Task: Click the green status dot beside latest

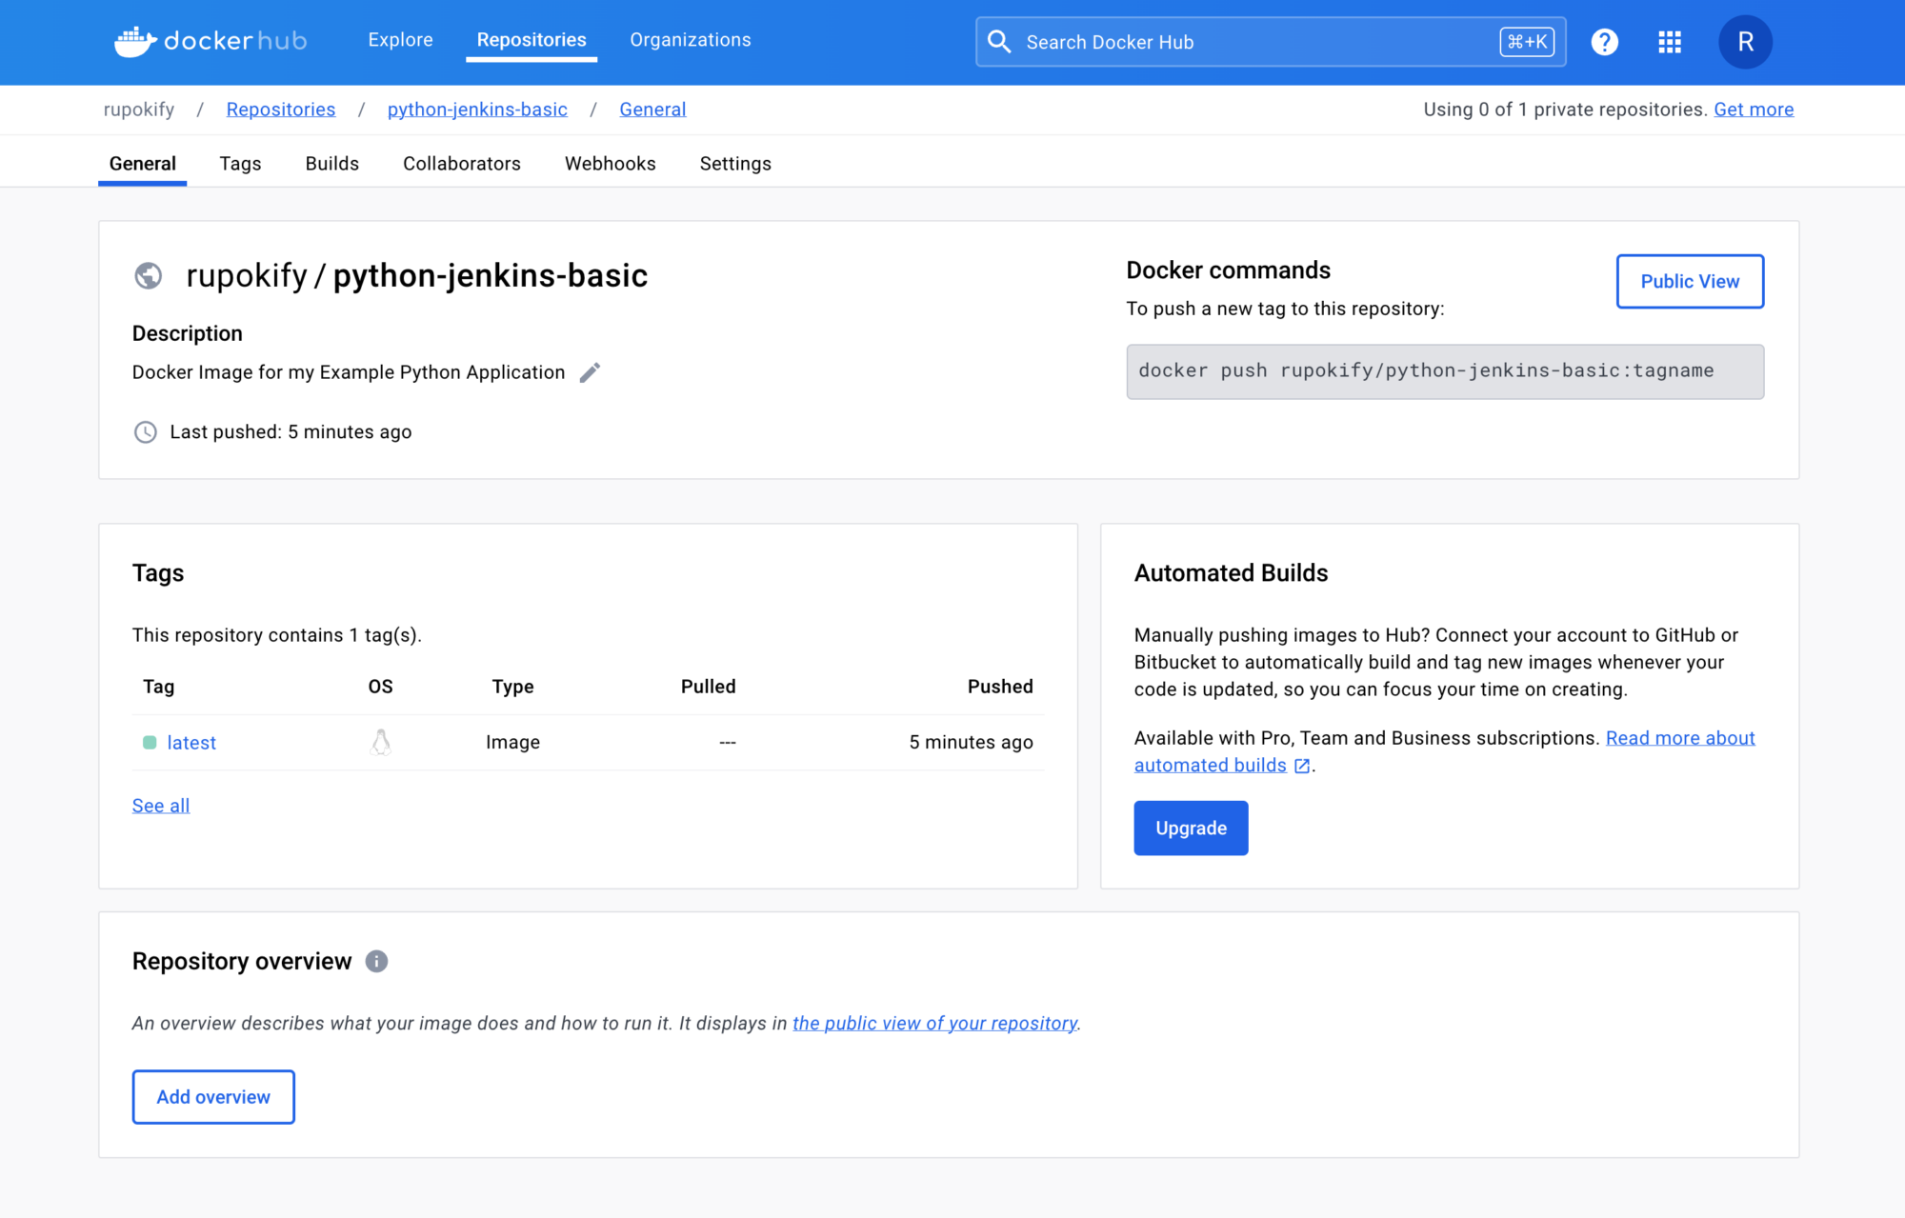Action: 150,743
